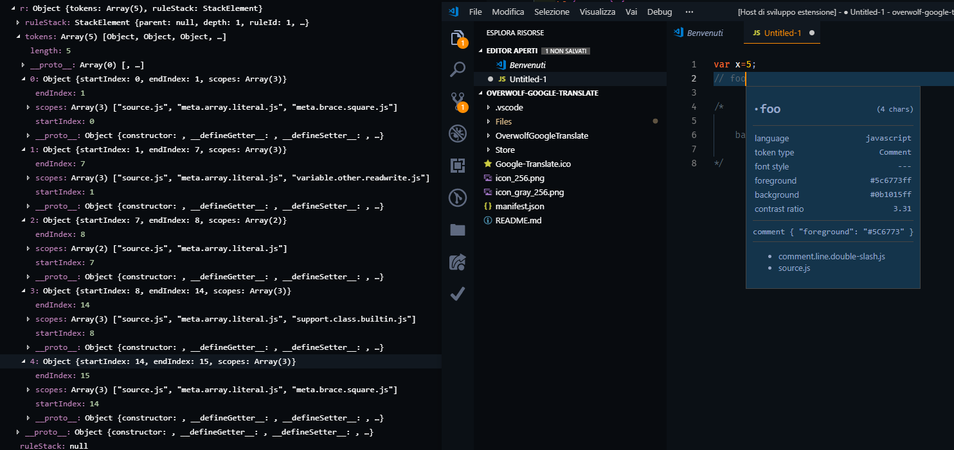Click the braces icon next to manifest.json

[488, 206]
